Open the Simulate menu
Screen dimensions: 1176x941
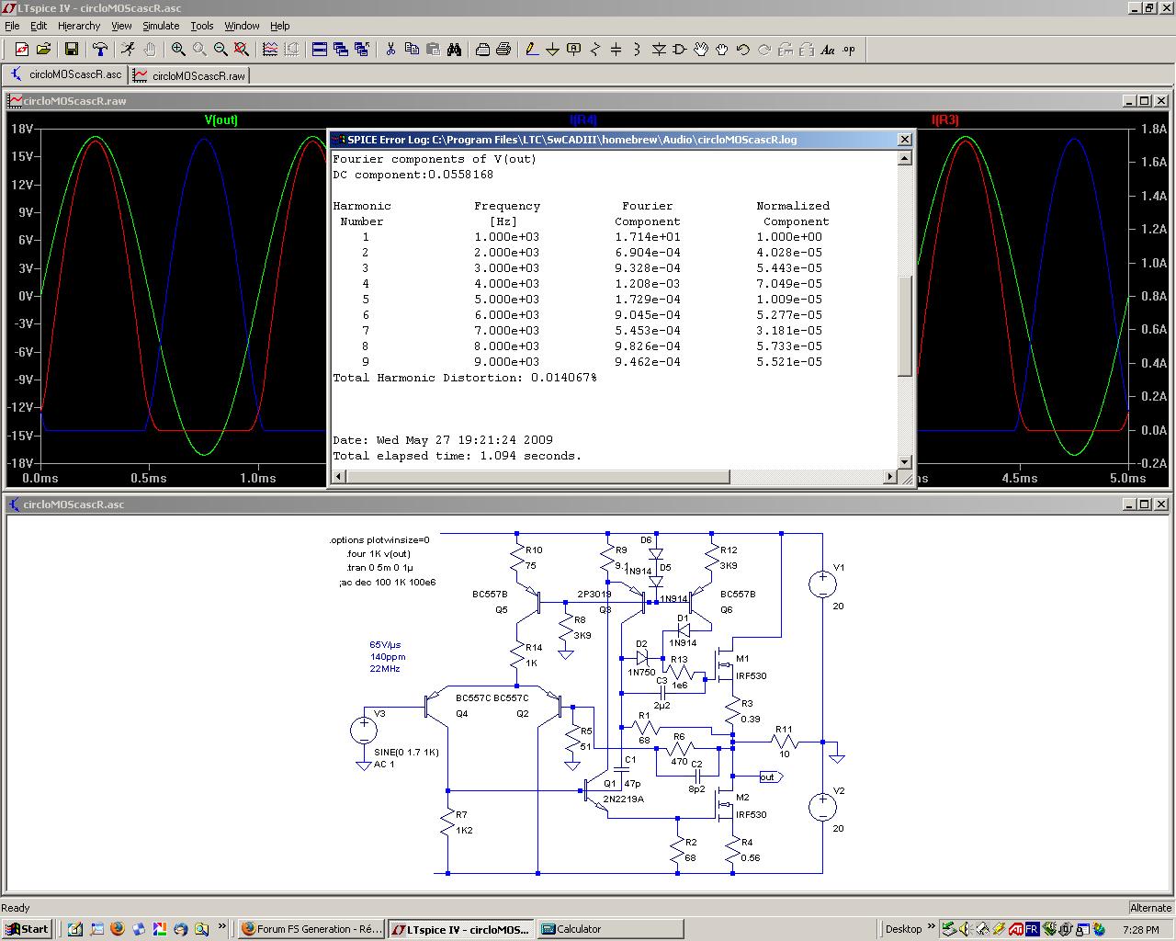pos(161,26)
